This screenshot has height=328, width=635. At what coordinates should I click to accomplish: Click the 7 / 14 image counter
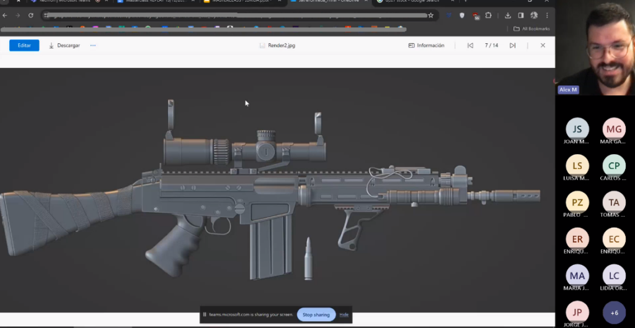(x=491, y=45)
